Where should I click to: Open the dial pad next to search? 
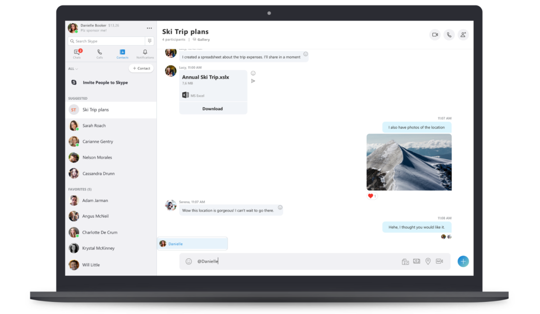[x=149, y=40]
